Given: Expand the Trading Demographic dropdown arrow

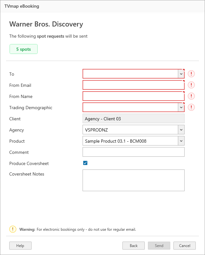Looking at the screenshot, I should pos(181,108).
